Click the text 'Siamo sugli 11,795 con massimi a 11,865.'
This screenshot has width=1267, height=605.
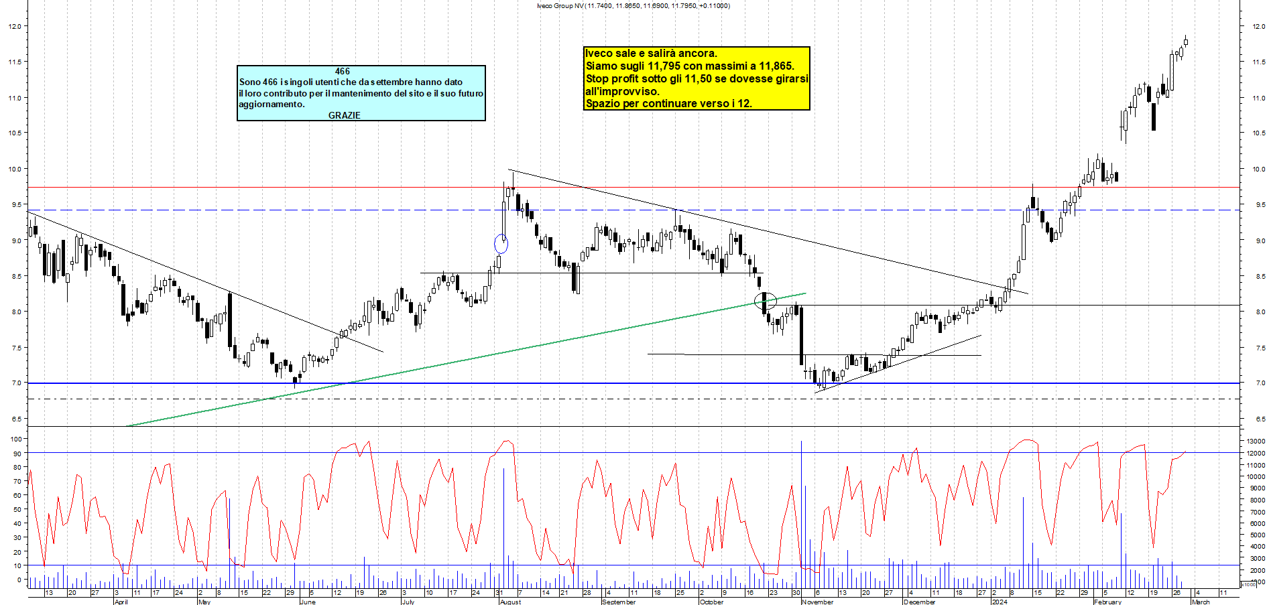(690, 66)
